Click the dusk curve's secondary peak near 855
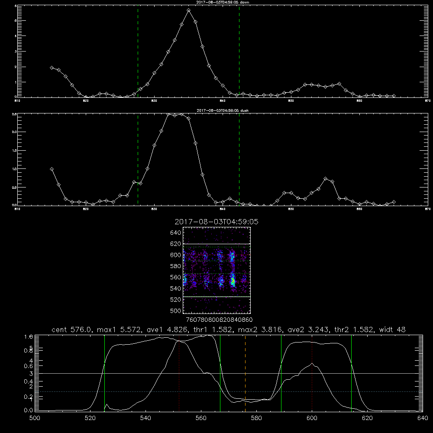This screenshot has width=433, height=433. (x=326, y=179)
